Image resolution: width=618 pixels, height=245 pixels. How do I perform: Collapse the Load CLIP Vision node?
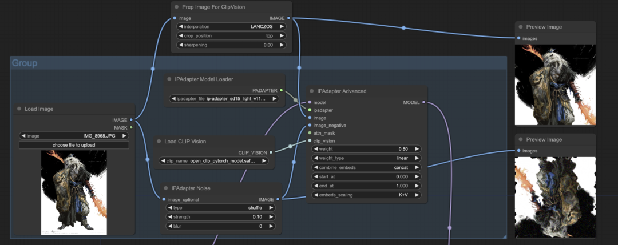tap(159, 141)
